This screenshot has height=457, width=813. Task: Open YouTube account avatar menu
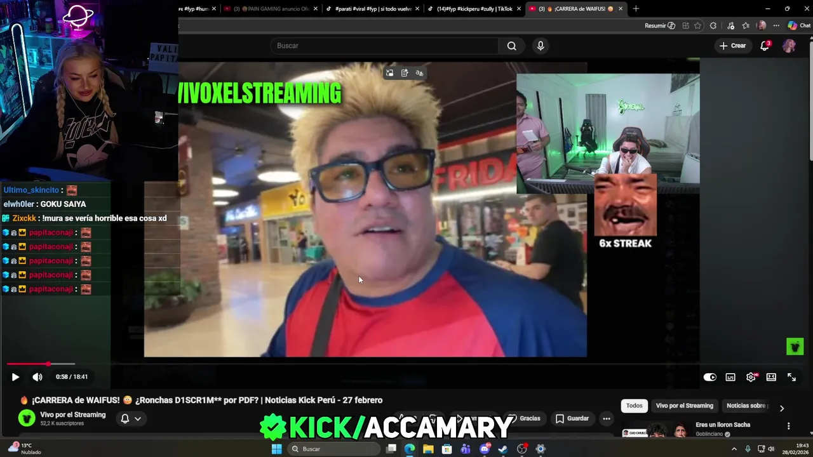click(789, 46)
